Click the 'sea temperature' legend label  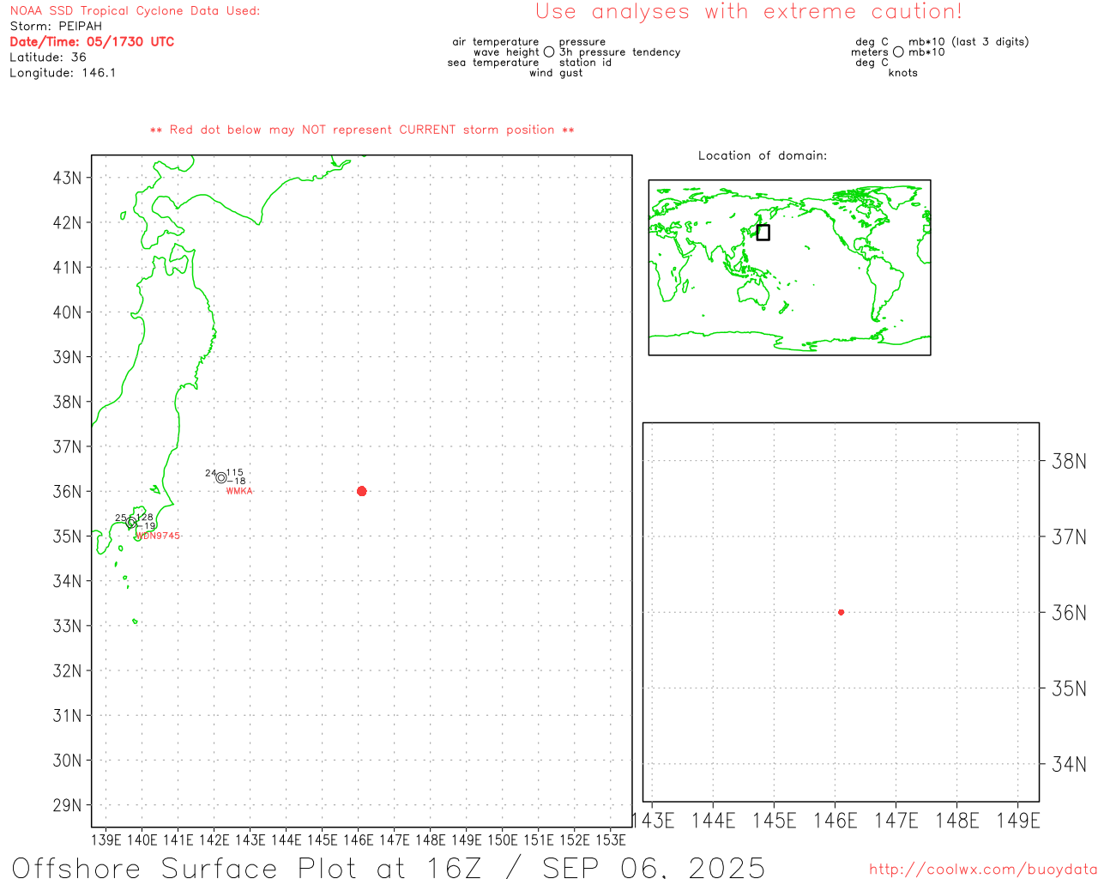click(x=493, y=63)
